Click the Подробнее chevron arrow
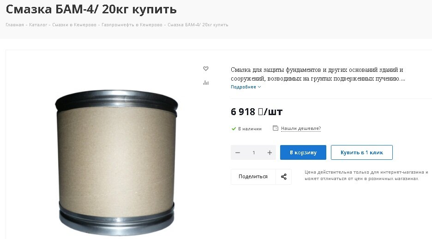 coord(259,87)
